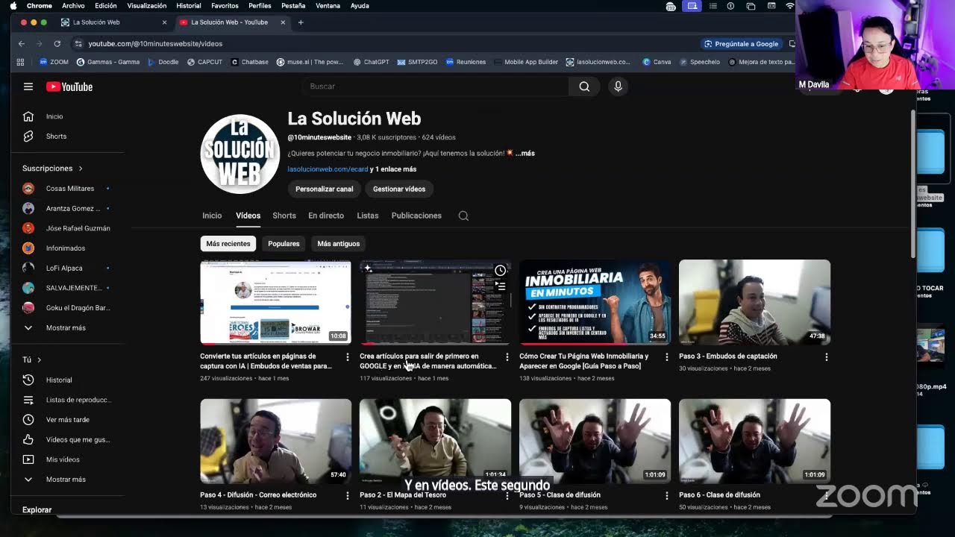This screenshot has height=537, width=955.
Task: Open the En directo tab
Action: click(326, 216)
